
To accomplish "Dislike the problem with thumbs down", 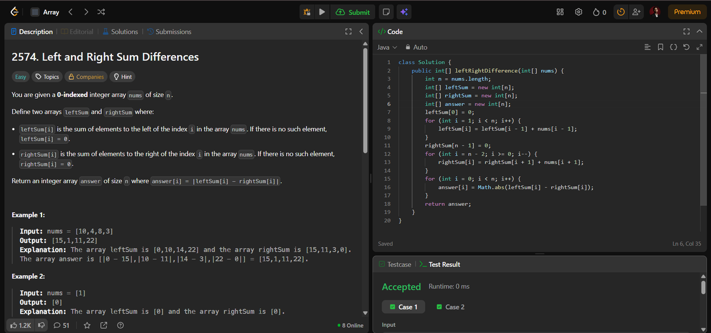I will coord(41,325).
